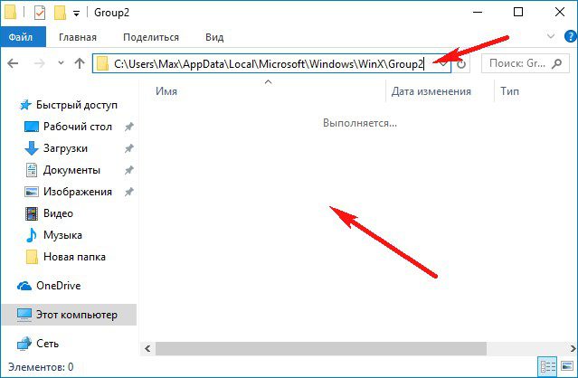Click the search box Поиск: Gr...
Screen dimensions: 578x378
[526, 63]
